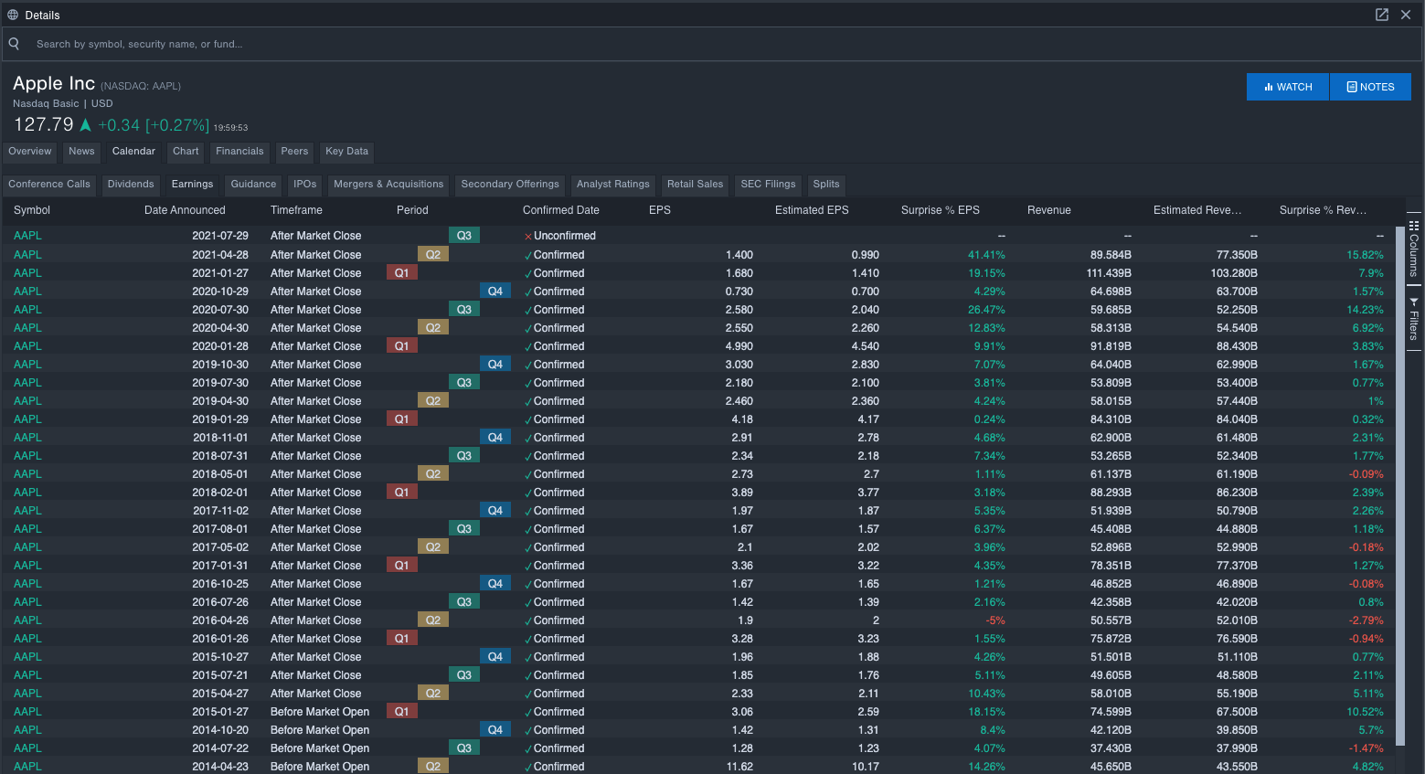Click the WATCH button's chart icon

click(1271, 87)
